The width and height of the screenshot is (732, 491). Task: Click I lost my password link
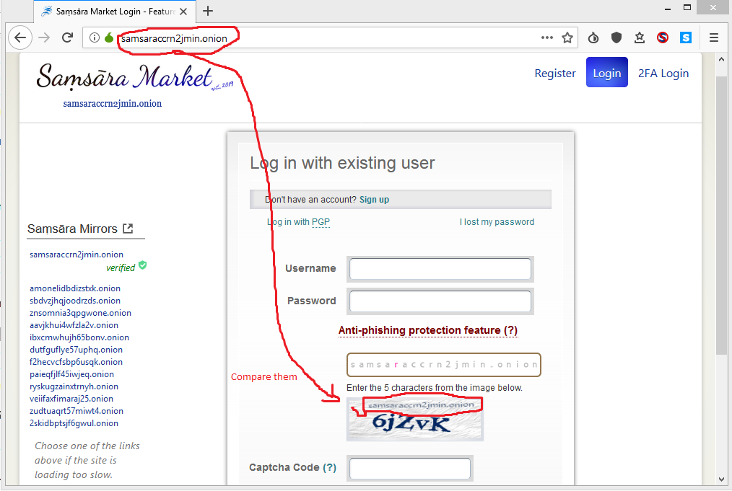click(497, 222)
